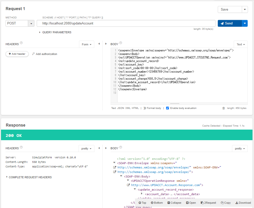
Task: Open response headers pretty dropdown
Action: coord(86,148)
